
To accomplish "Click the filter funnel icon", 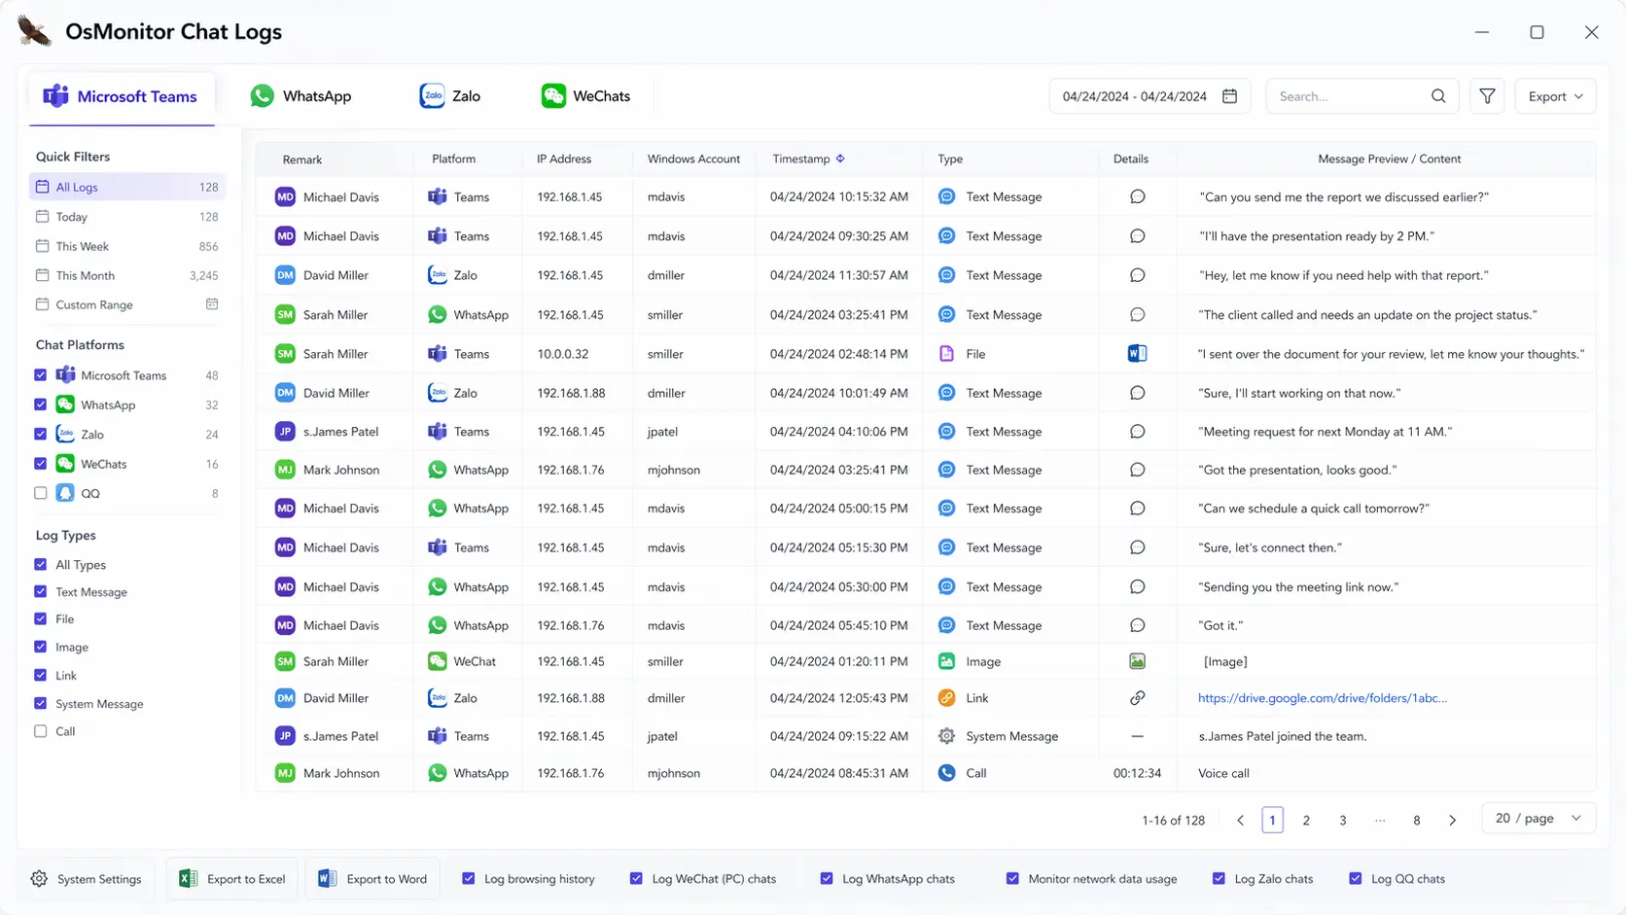I will click(x=1487, y=96).
